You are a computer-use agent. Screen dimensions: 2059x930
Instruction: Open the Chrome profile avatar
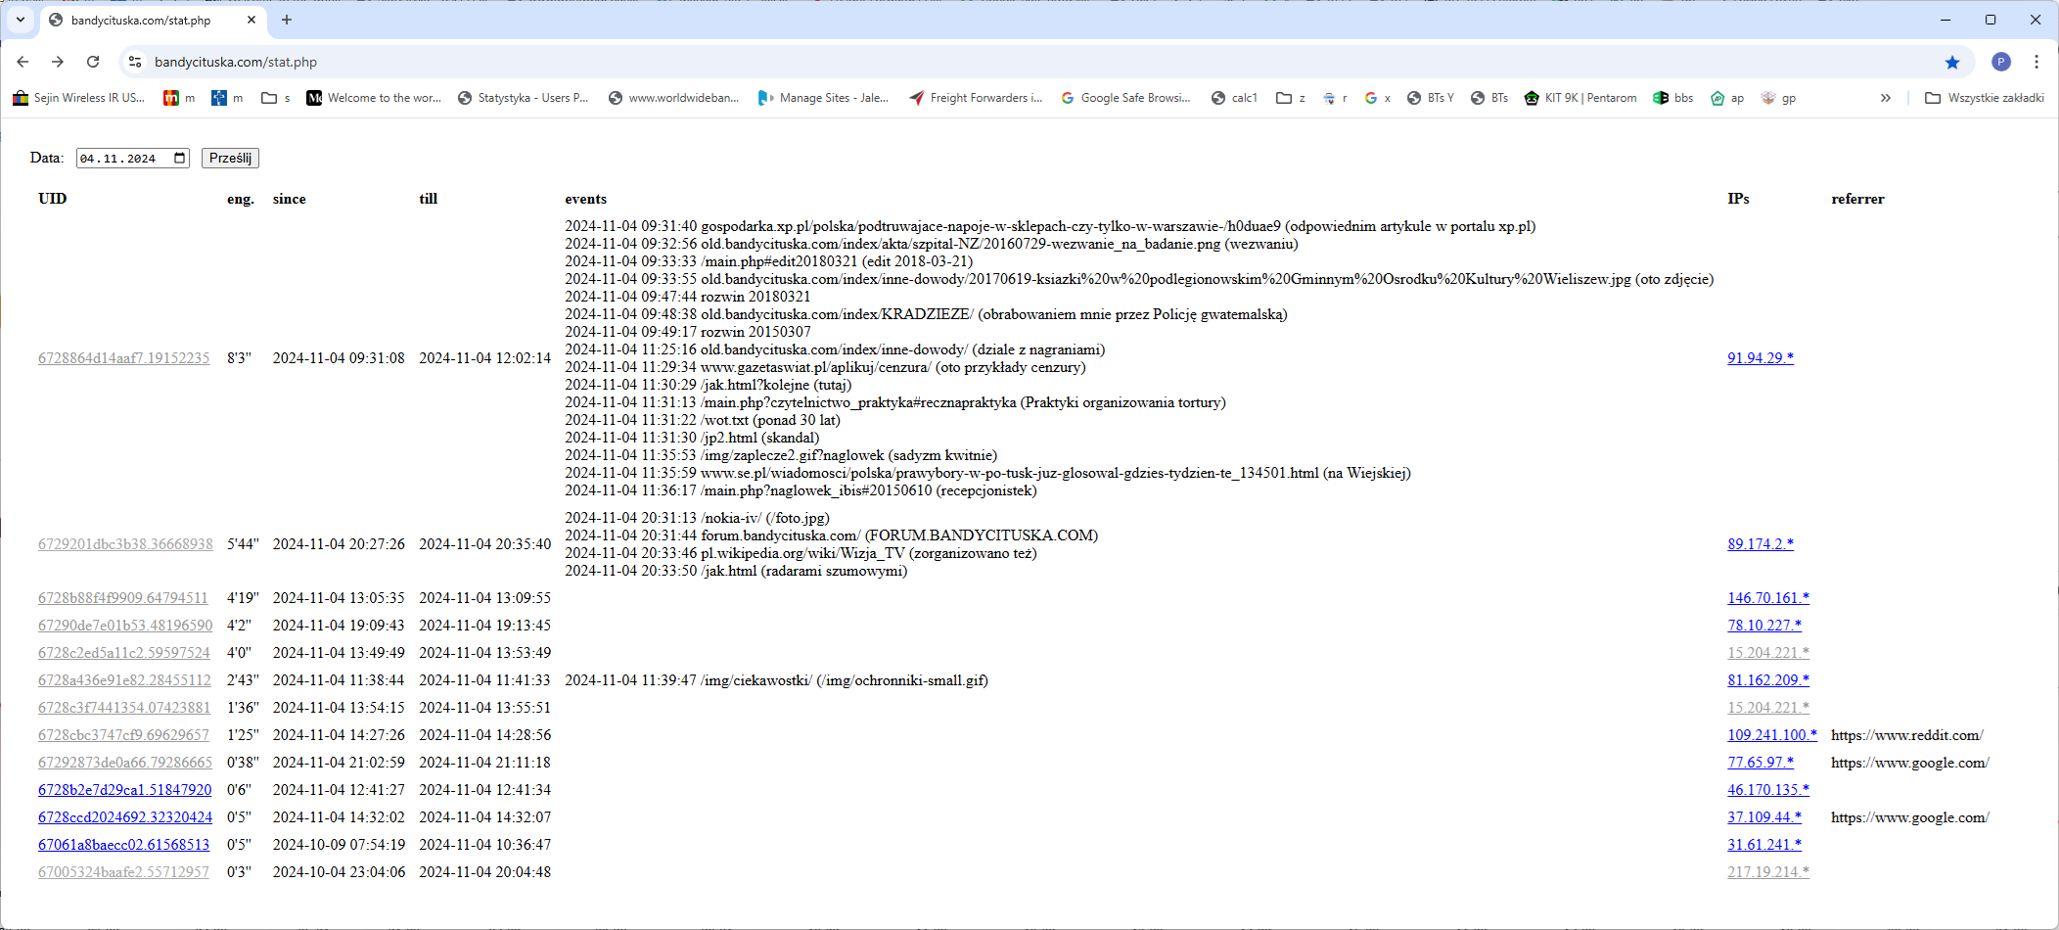click(2001, 62)
